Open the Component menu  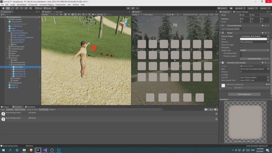pyautogui.click(x=33, y=5)
